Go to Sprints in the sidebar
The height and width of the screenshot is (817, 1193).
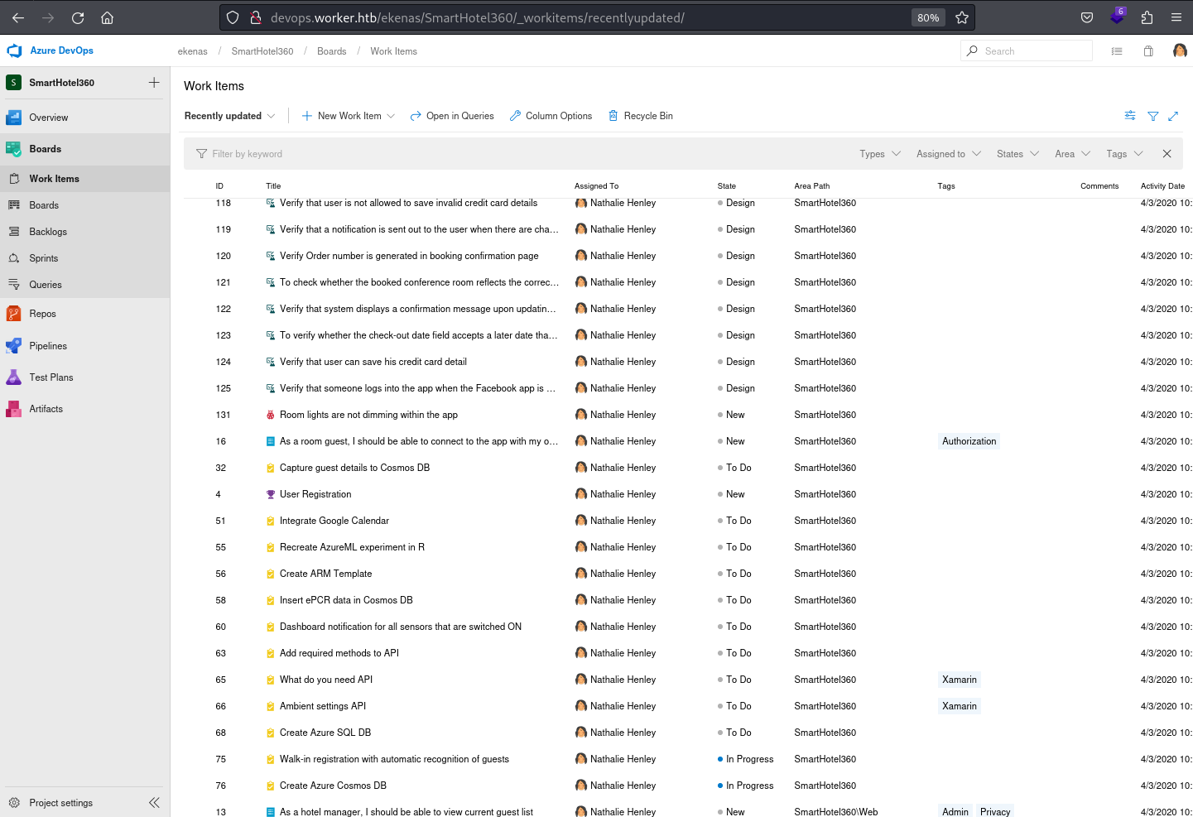(84, 258)
